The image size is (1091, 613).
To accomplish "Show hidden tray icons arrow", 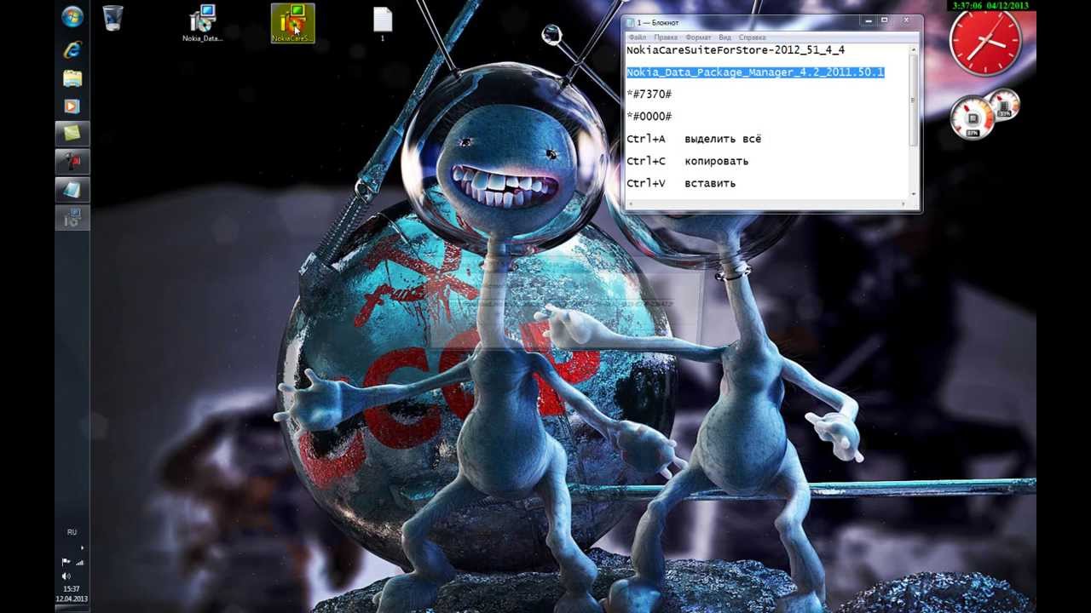I will [82, 547].
